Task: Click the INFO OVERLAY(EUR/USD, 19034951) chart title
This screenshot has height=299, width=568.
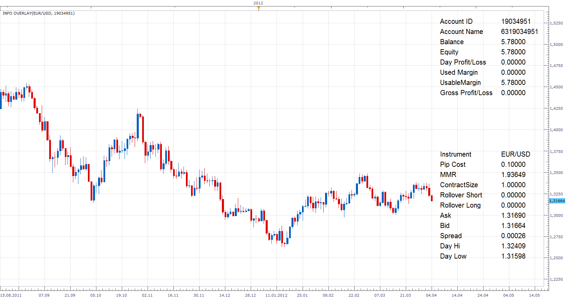Action: coord(39,13)
